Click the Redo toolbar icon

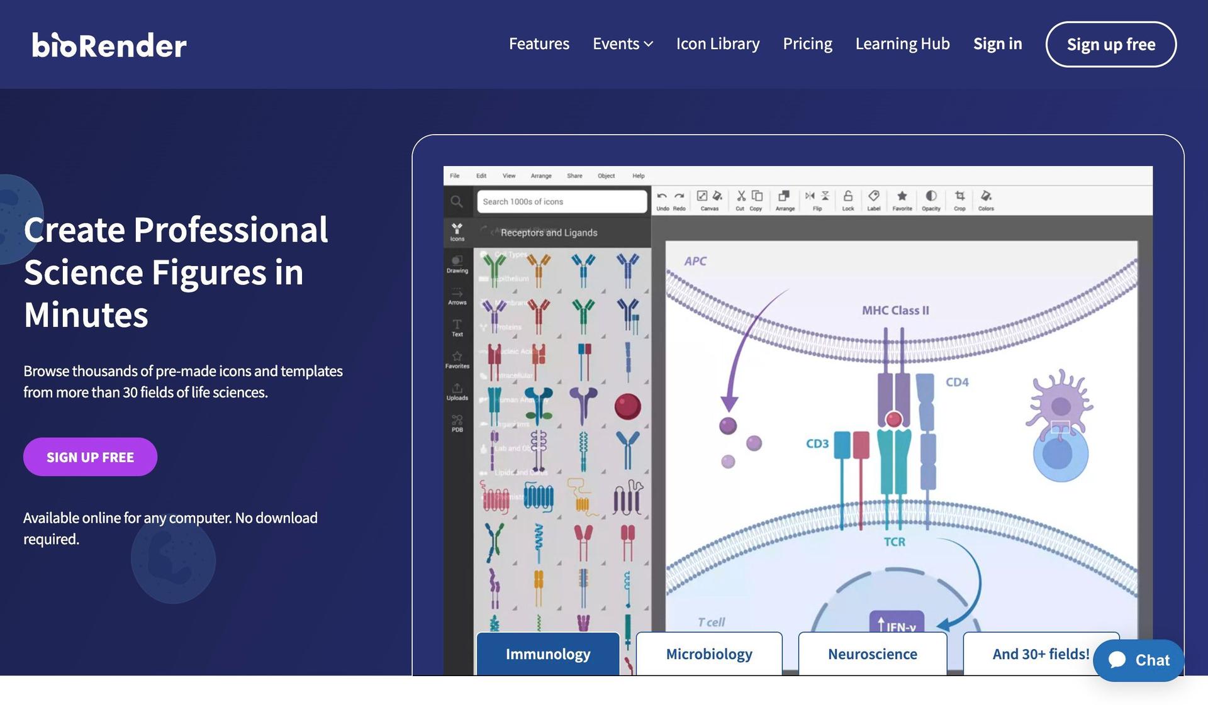pos(679,200)
